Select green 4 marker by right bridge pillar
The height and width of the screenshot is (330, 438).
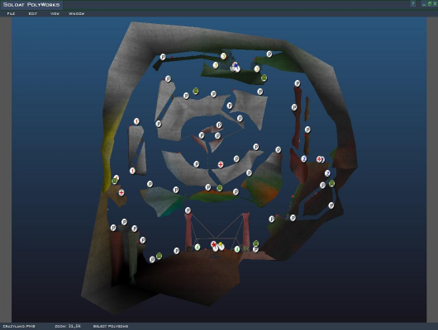[237, 249]
